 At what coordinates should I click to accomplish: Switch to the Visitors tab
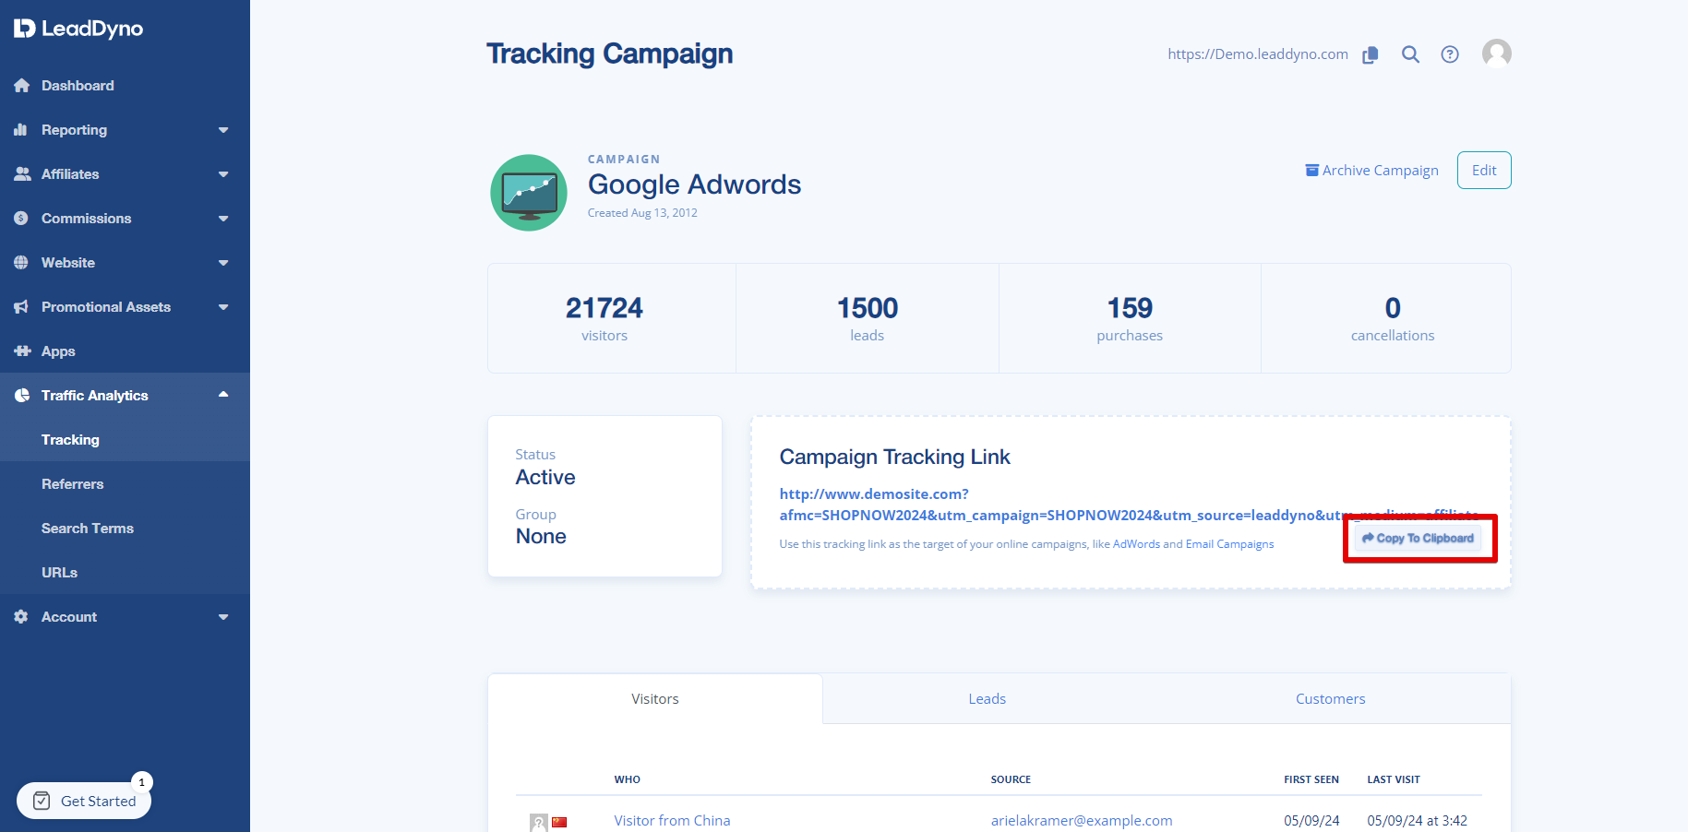pos(655,699)
